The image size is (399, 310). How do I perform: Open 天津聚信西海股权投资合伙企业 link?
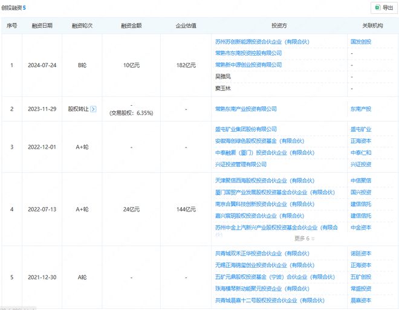pyautogui.click(x=265, y=181)
